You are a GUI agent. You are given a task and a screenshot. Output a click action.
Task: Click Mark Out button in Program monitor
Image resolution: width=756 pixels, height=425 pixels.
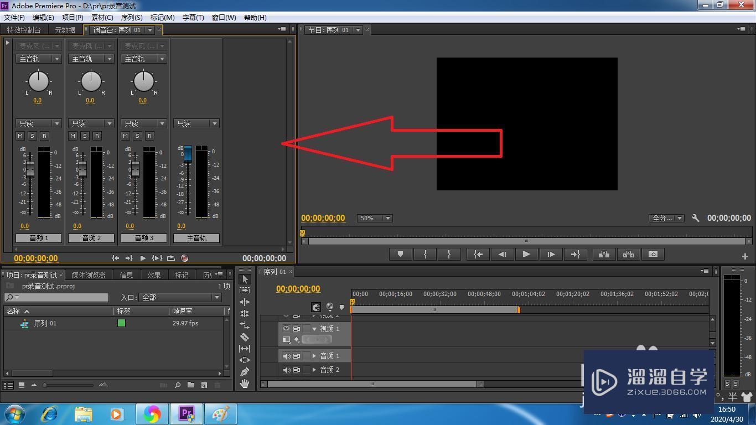pyautogui.click(x=449, y=254)
